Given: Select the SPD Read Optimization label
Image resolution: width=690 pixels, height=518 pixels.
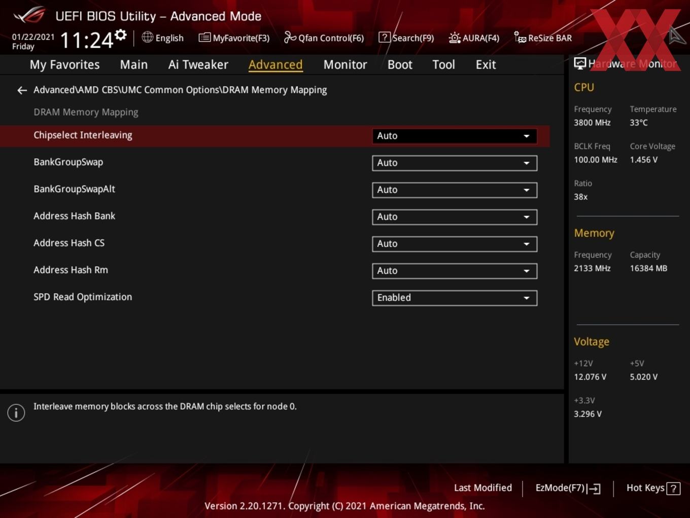Looking at the screenshot, I should (83, 297).
